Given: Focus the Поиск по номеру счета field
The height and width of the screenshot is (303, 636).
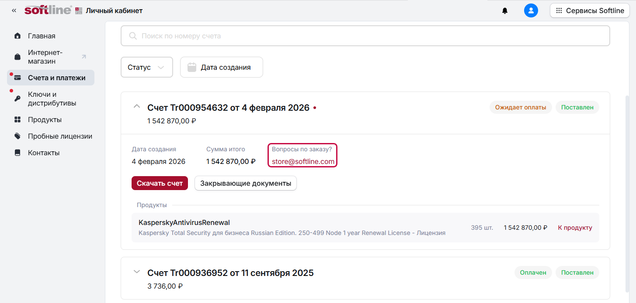Looking at the screenshot, I should point(365,36).
